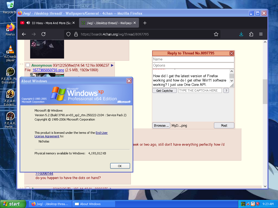Click the red security shield tray icon
The height and width of the screenshot is (208, 278).
click(x=258, y=204)
